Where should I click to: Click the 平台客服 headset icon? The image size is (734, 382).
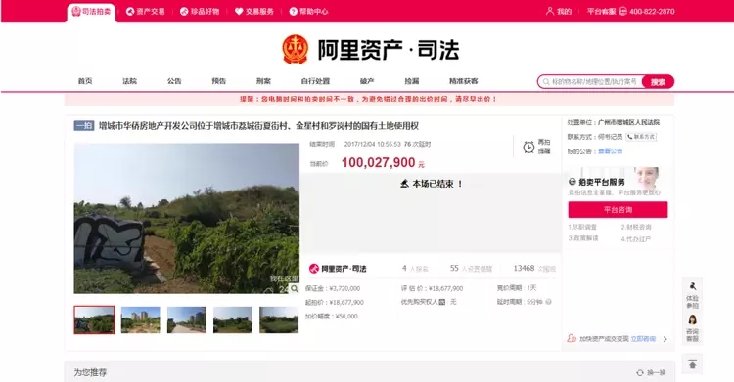coord(623,11)
